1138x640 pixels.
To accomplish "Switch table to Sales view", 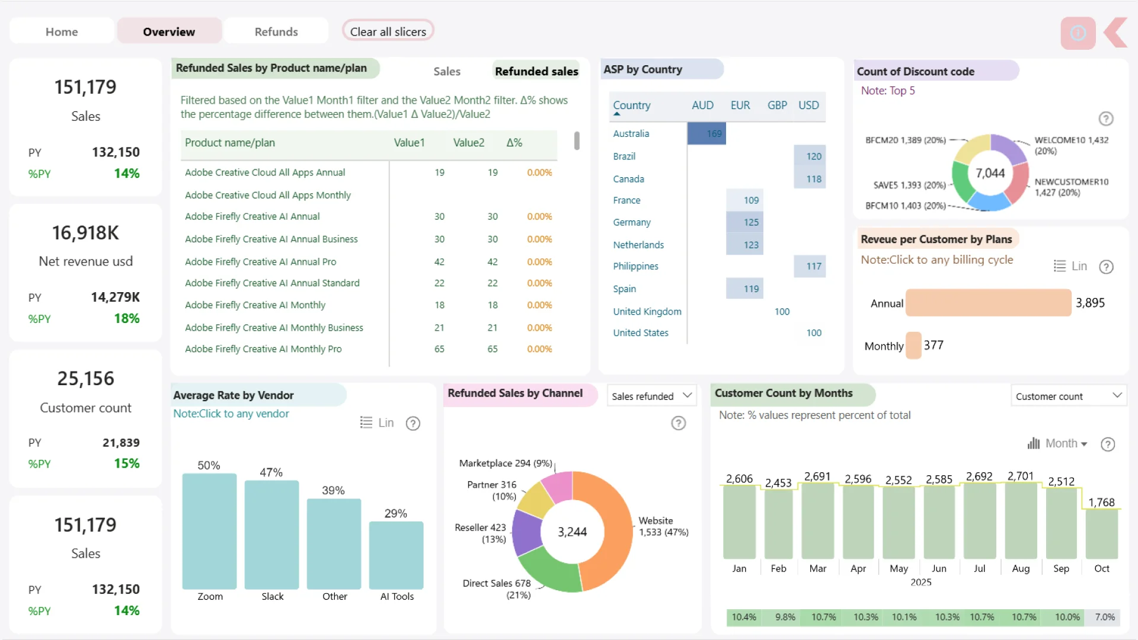I will 446,72.
